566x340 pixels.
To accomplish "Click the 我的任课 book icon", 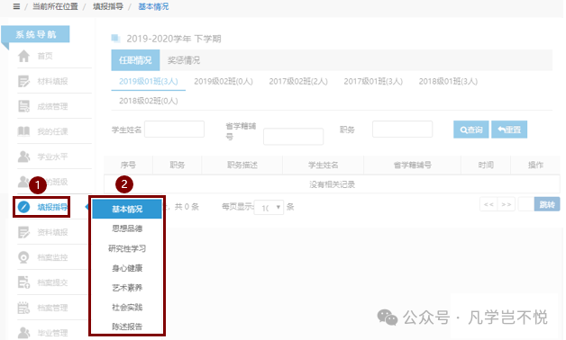I will tap(23, 131).
